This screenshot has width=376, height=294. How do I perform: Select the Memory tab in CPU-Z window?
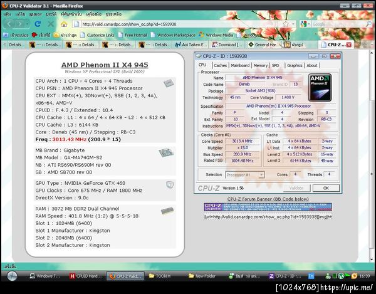261,65
